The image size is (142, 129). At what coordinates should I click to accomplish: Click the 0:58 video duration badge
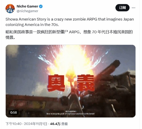coord(14,112)
